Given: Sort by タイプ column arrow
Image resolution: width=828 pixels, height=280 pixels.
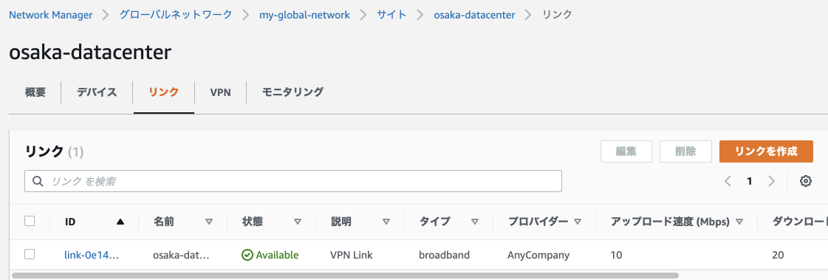Looking at the screenshot, I should point(475,222).
